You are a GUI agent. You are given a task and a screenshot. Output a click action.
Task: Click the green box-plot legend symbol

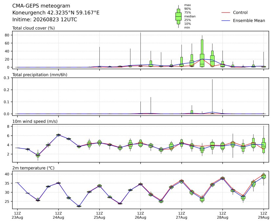[178, 16]
